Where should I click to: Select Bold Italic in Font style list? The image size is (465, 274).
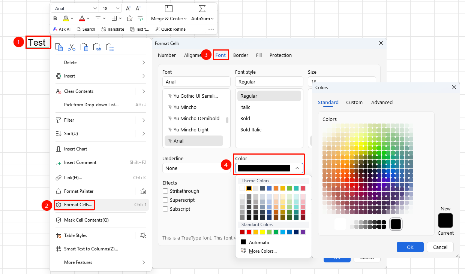tap(251, 130)
